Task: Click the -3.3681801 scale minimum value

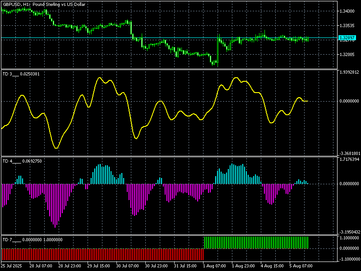Action: 349,154
